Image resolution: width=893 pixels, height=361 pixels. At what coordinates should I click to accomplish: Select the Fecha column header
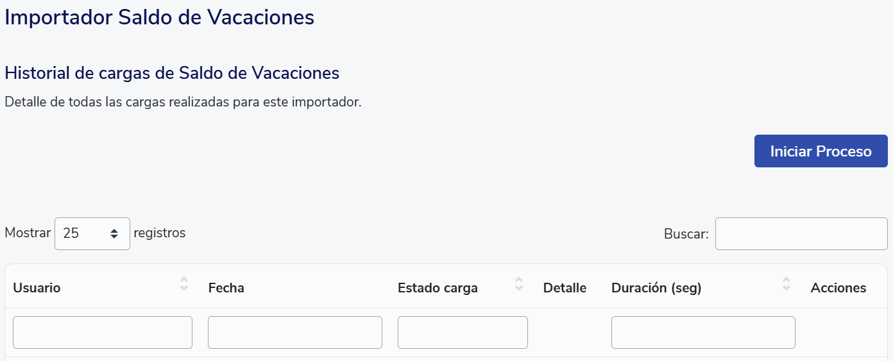pos(226,288)
